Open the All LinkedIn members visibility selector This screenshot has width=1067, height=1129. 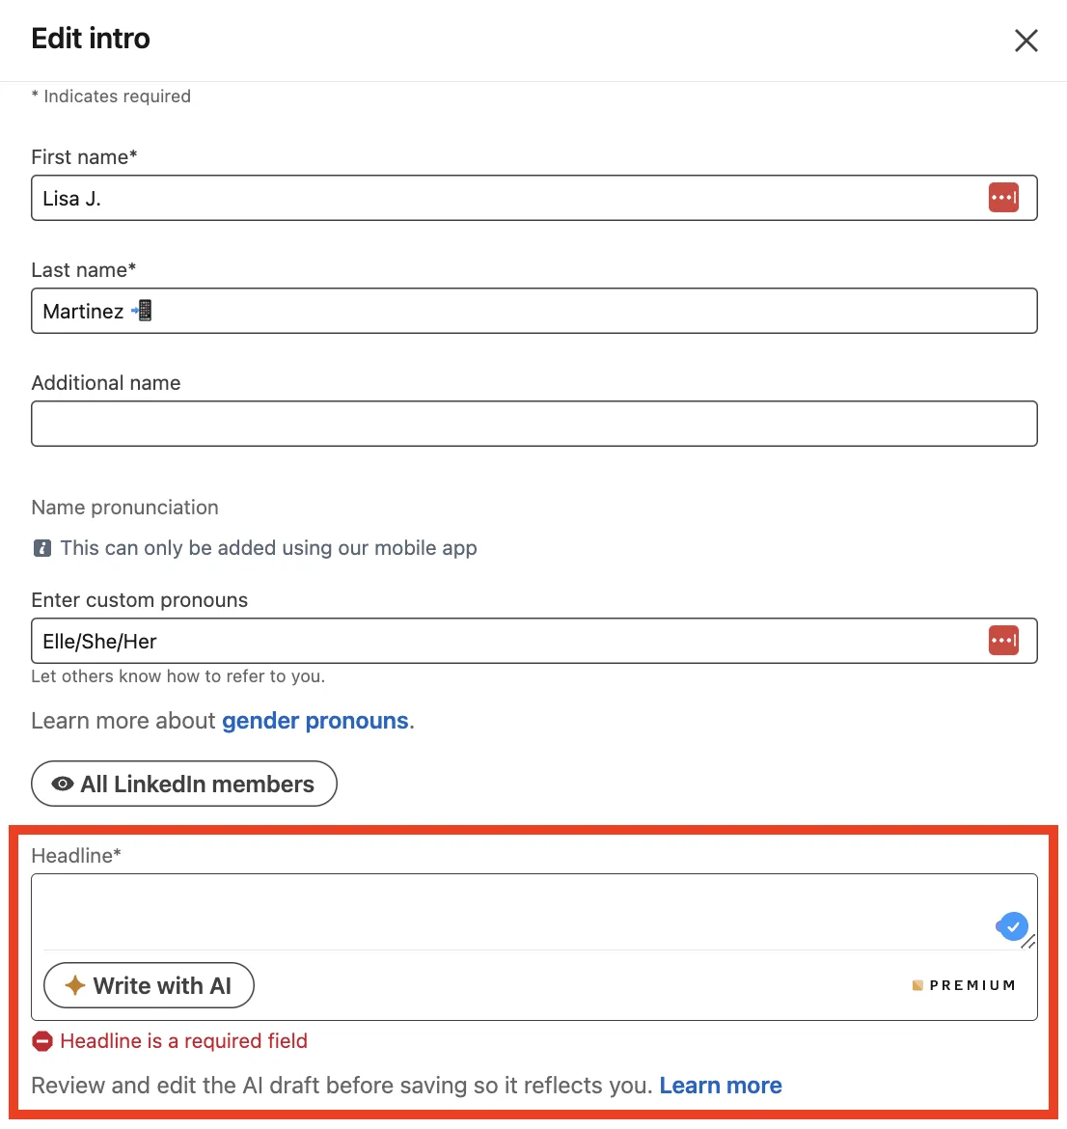pyautogui.click(x=184, y=784)
